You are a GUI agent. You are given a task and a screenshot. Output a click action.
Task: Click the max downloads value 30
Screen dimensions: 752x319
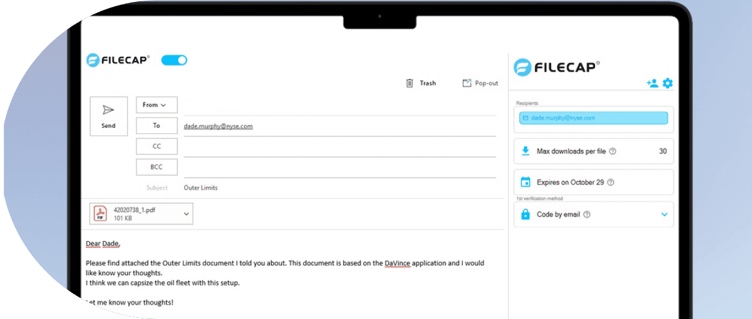click(663, 151)
